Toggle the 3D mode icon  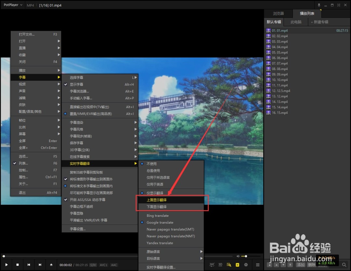(x=220, y=265)
